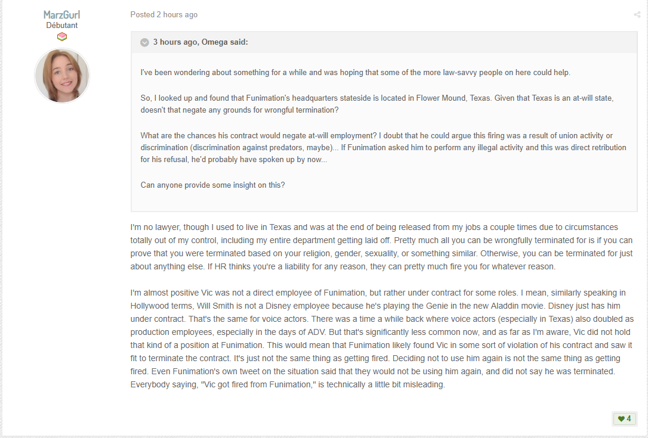Click the closing line about "Vic got fired"
The height and width of the screenshot is (438, 648).
(x=288, y=384)
